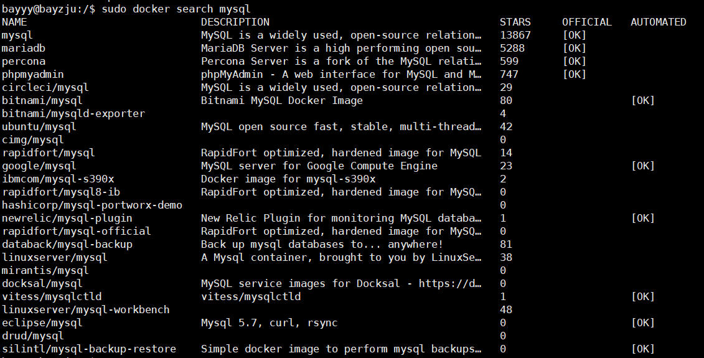
Task: Click the 'Mysql 5.7, curl, rsync' description
Action: 270,323
